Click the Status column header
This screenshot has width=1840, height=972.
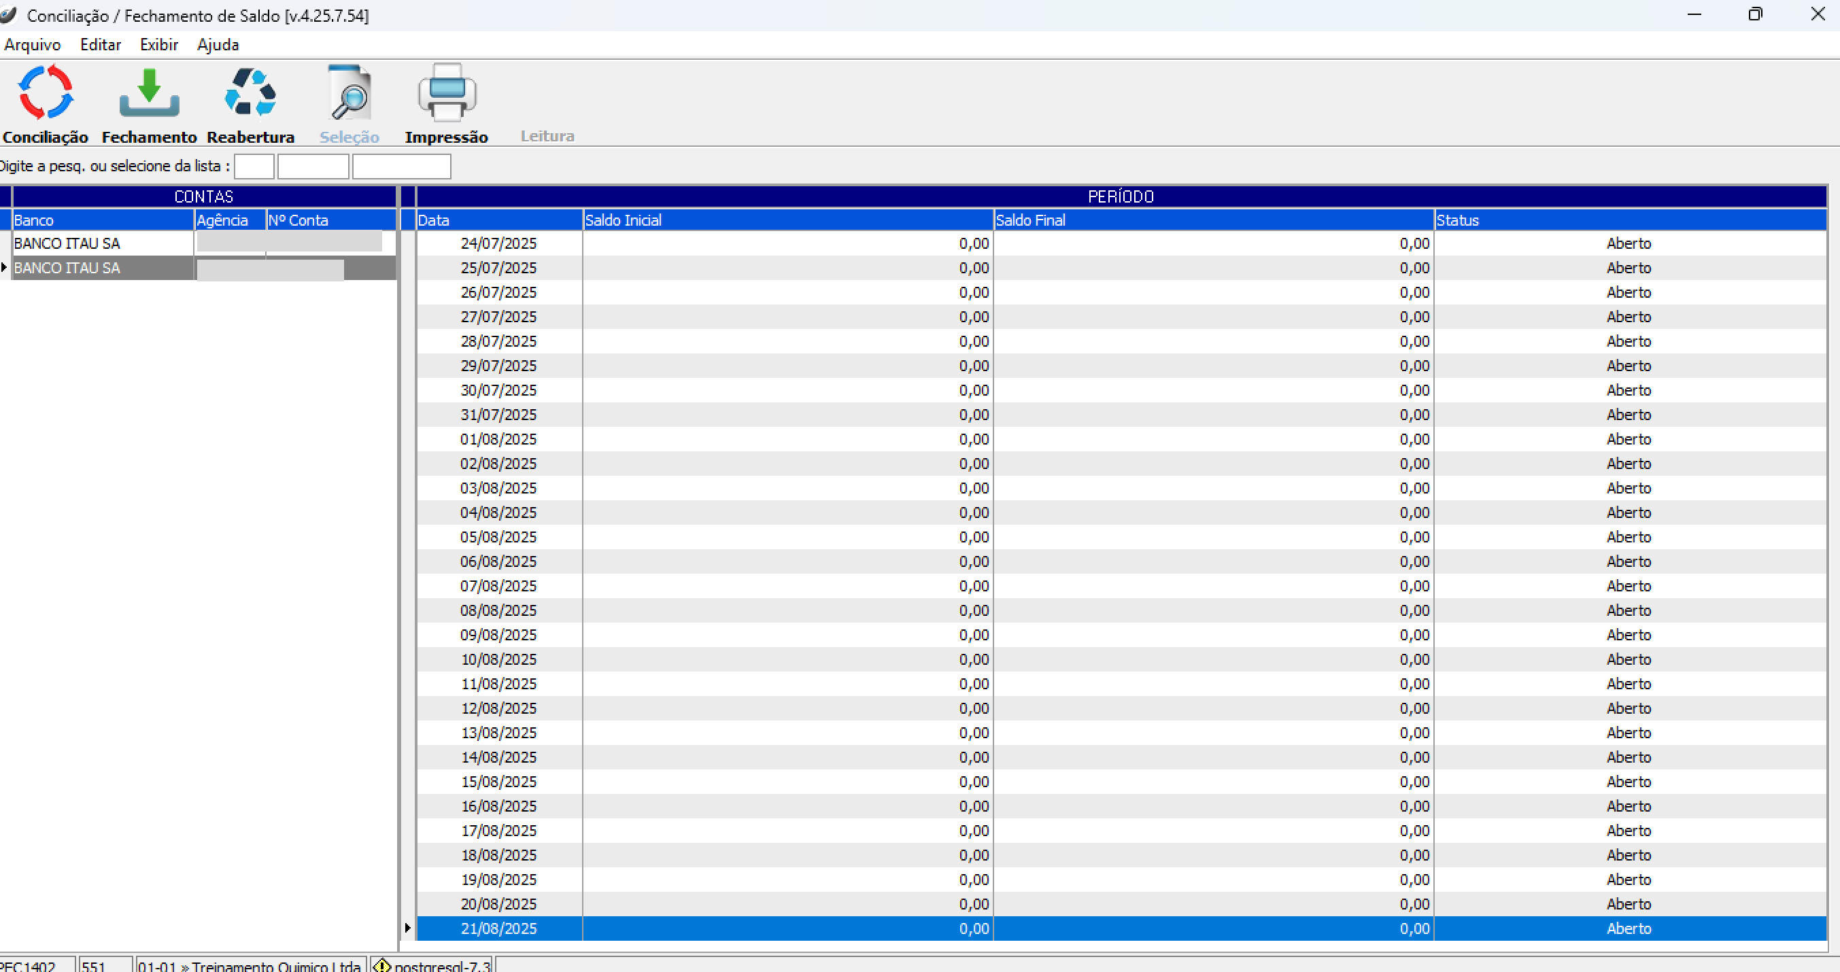1629,220
